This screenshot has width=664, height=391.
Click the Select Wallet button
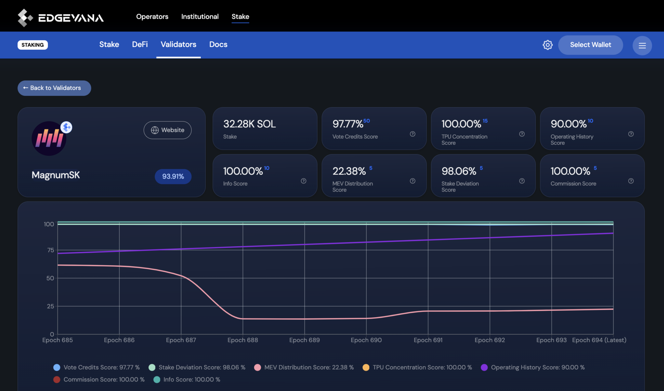click(x=590, y=45)
